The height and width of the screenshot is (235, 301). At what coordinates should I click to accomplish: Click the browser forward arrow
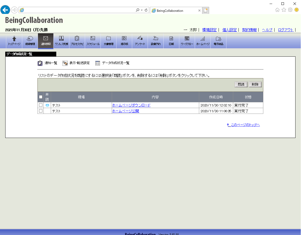[x=14, y=10]
